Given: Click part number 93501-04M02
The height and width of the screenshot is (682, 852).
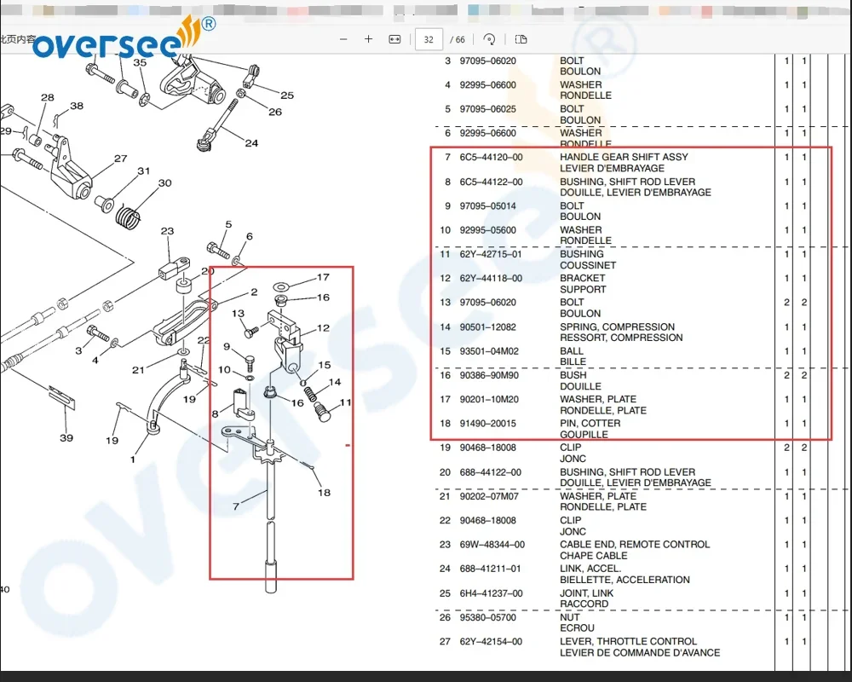Looking at the screenshot, I should (x=489, y=351).
